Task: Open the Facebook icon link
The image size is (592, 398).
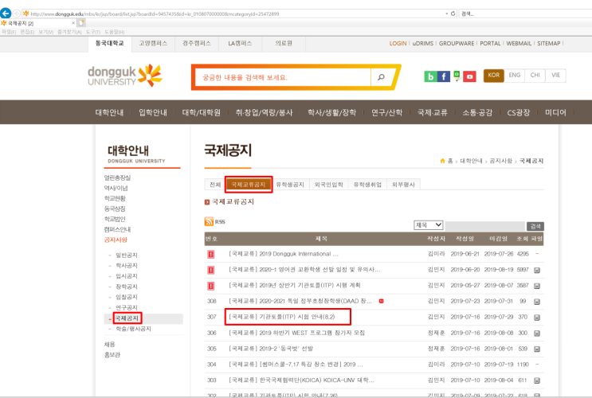Action: [x=444, y=76]
